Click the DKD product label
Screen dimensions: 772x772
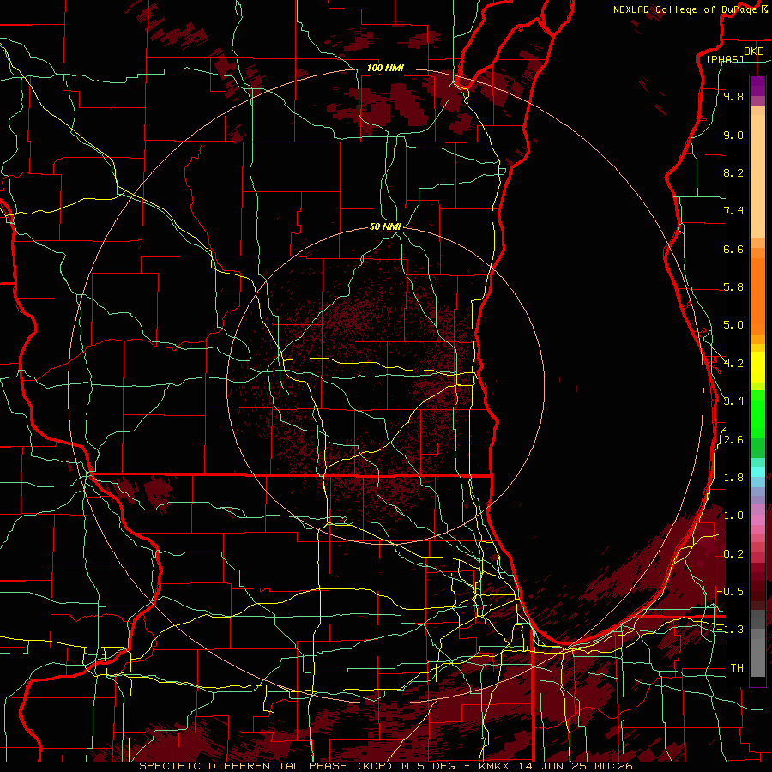753,51
